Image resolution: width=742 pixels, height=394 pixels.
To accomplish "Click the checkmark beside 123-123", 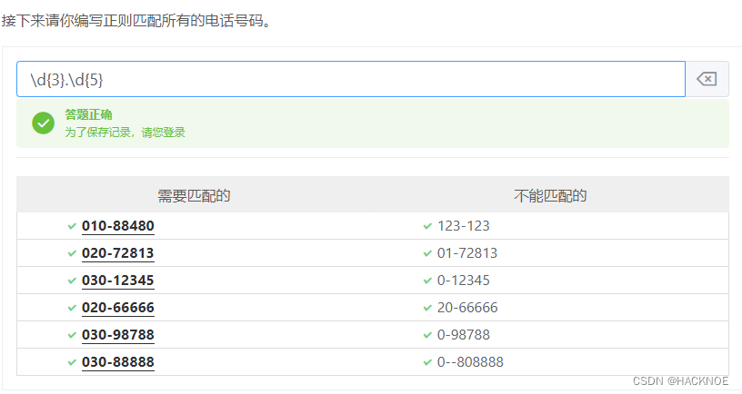I will pyautogui.click(x=427, y=226).
